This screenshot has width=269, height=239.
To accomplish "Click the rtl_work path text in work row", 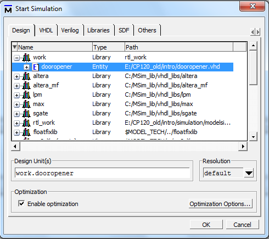I will click(136, 57).
